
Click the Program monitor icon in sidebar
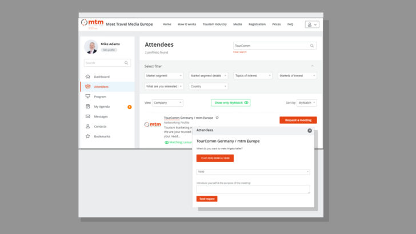pos(87,96)
